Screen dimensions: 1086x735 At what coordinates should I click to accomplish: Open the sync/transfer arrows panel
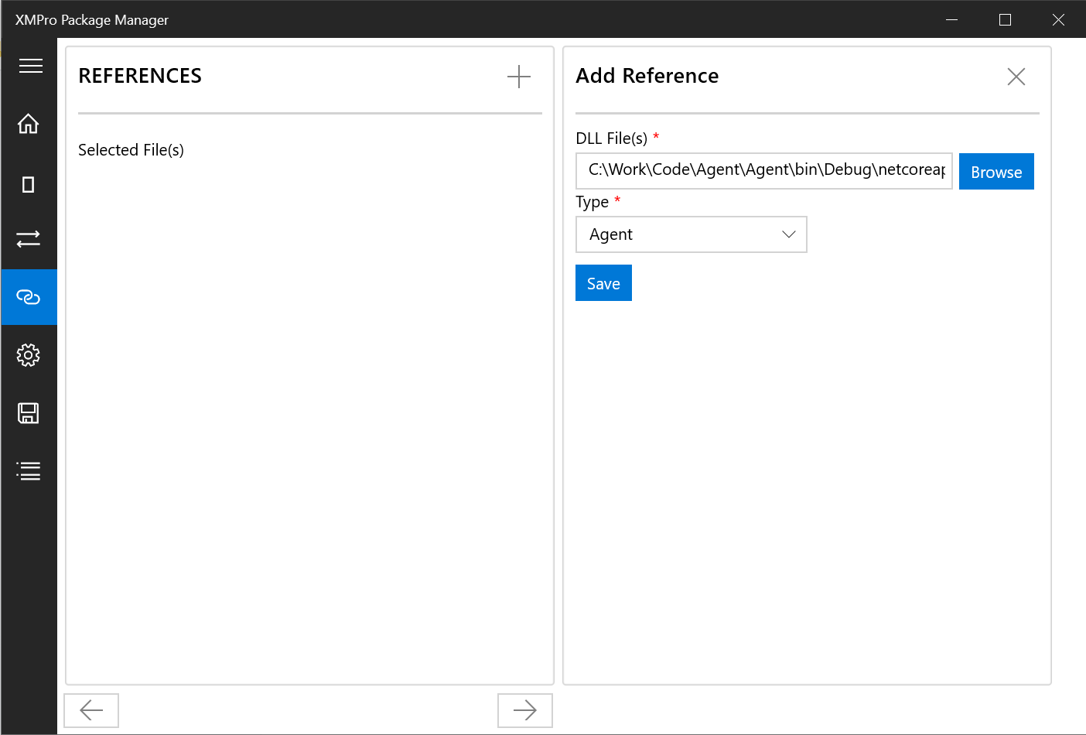coord(29,239)
